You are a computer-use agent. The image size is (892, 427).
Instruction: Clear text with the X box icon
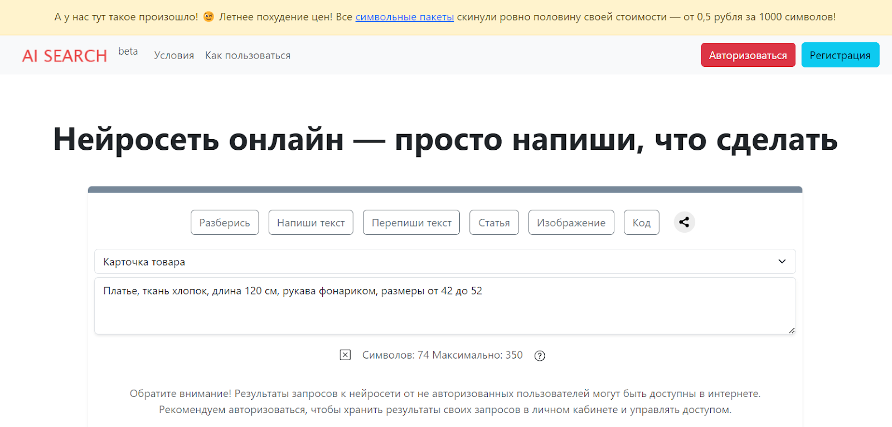point(345,355)
